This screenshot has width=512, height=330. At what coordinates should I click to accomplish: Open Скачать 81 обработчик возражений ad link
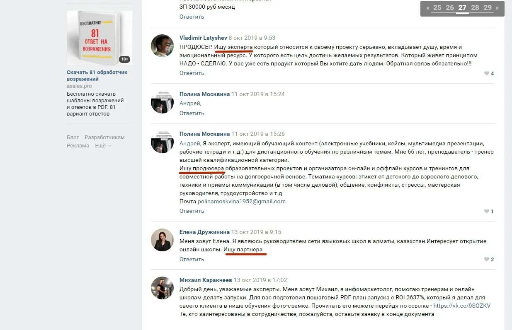coord(97,76)
